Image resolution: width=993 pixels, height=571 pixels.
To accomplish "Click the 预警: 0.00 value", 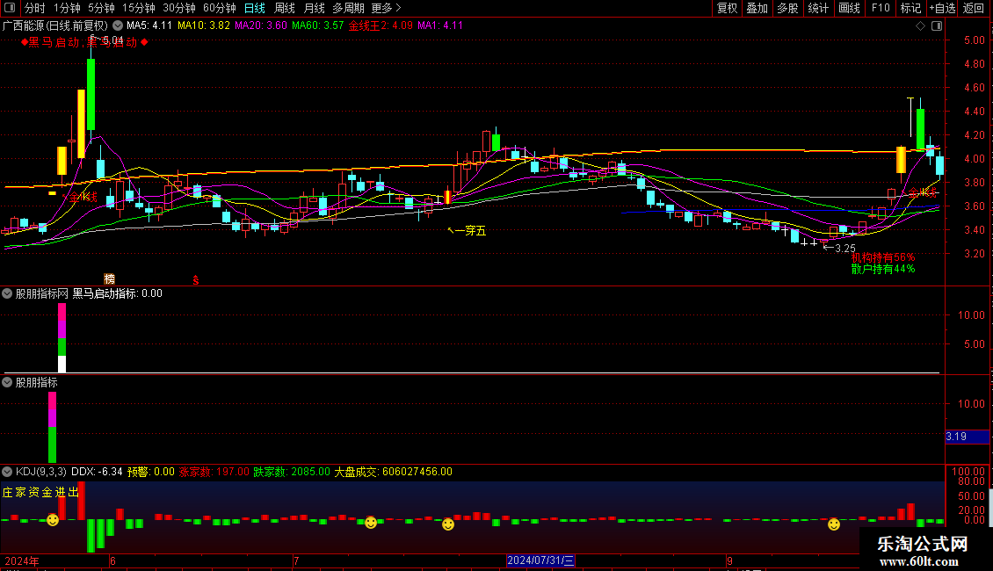I will (151, 472).
